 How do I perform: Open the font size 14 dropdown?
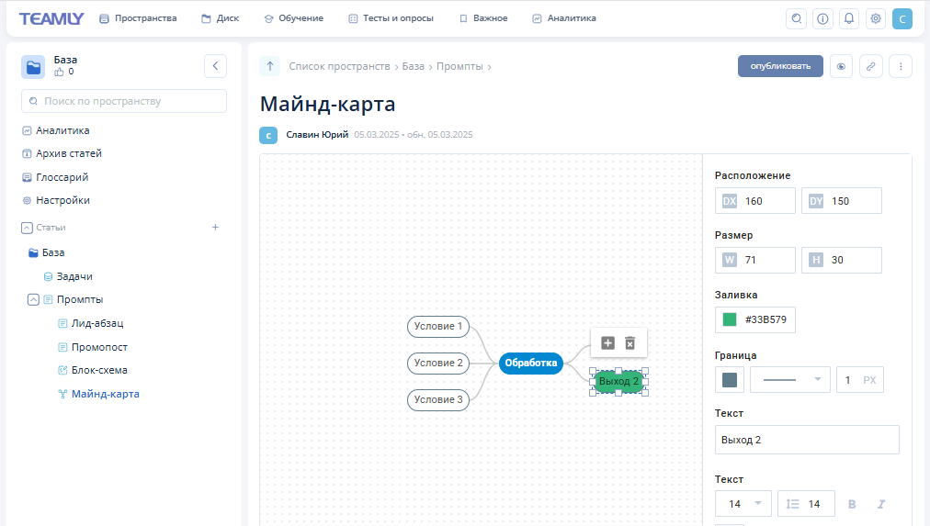pos(743,504)
